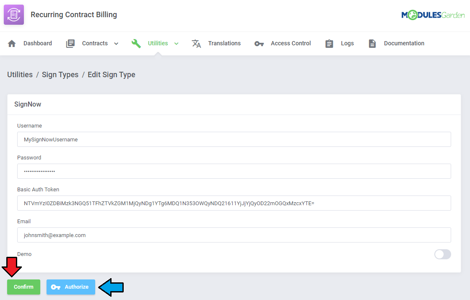Open the Access Control menu item
The height and width of the screenshot is (300, 470).
291,43
